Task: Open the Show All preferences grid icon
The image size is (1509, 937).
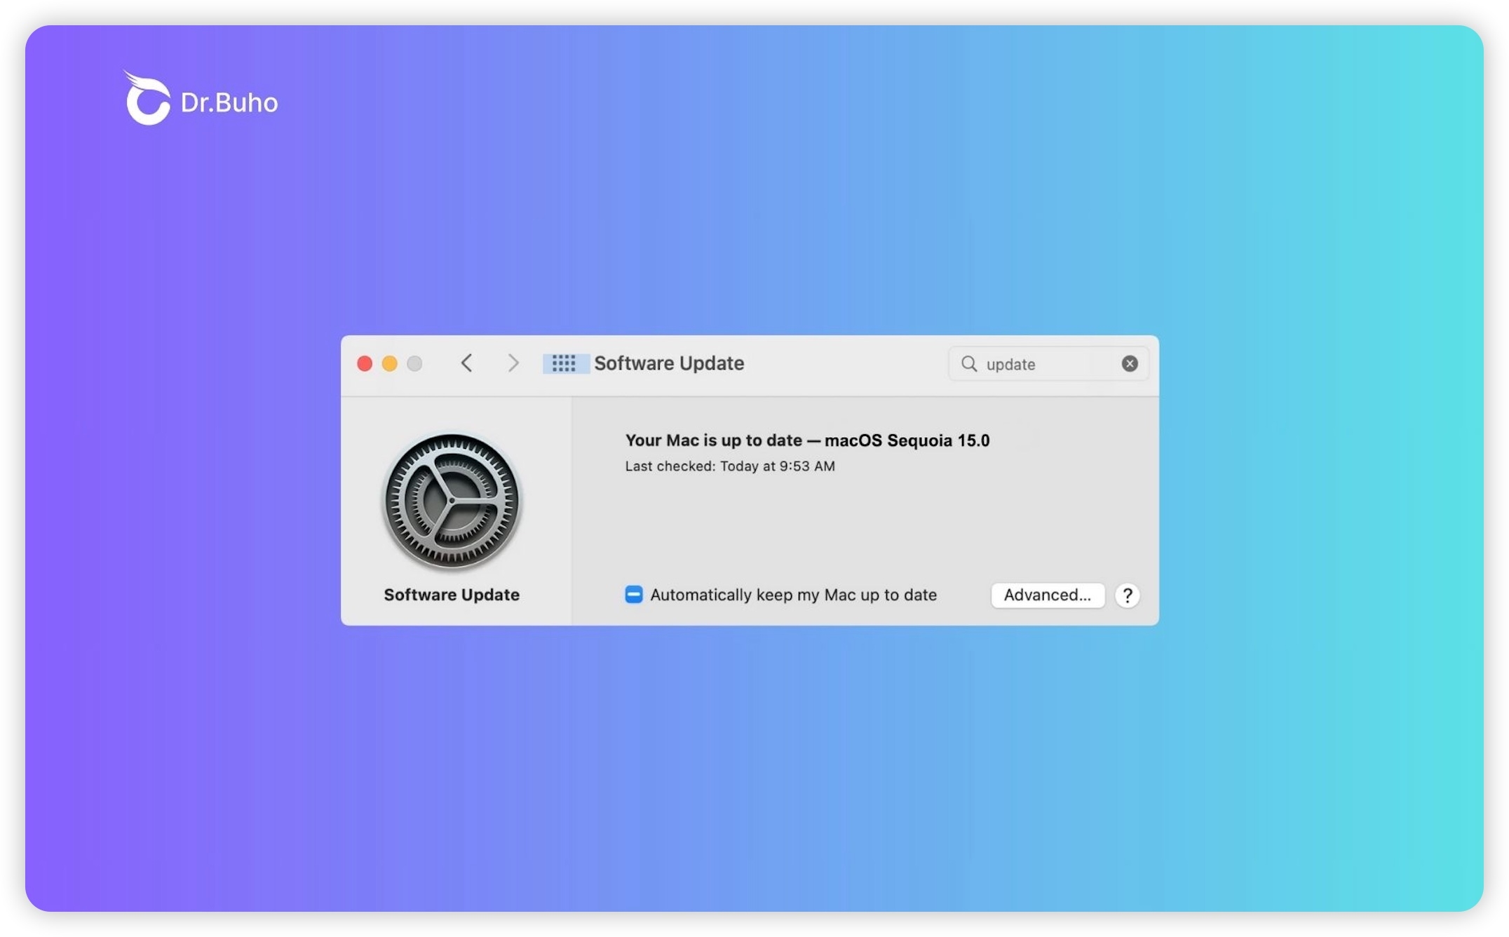Action: click(x=564, y=363)
